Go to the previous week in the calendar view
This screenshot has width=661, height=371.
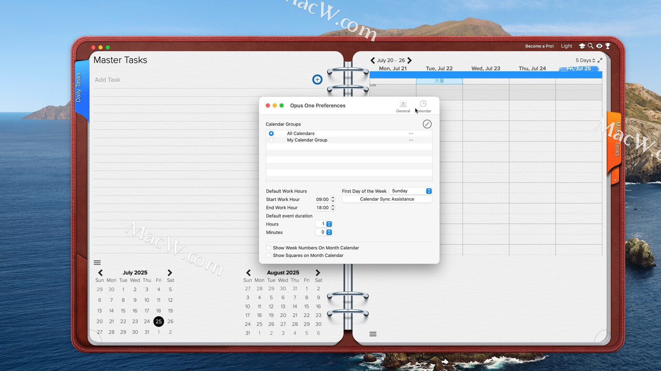click(x=373, y=60)
